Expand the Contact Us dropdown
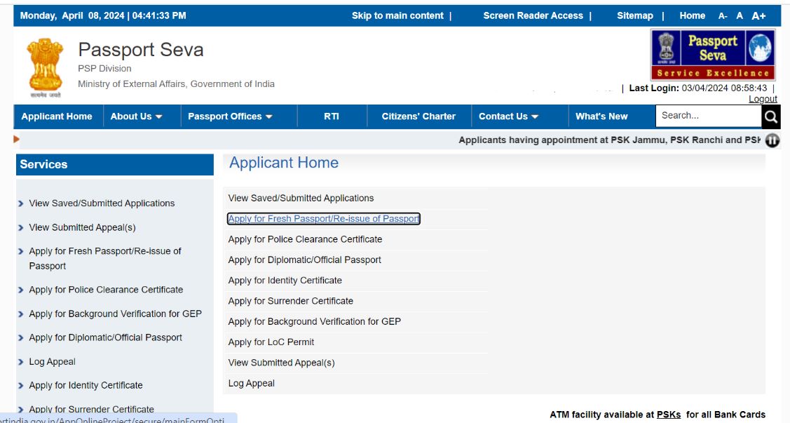Image resolution: width=790 pixels, height=423 pixels. pos(508,116)
